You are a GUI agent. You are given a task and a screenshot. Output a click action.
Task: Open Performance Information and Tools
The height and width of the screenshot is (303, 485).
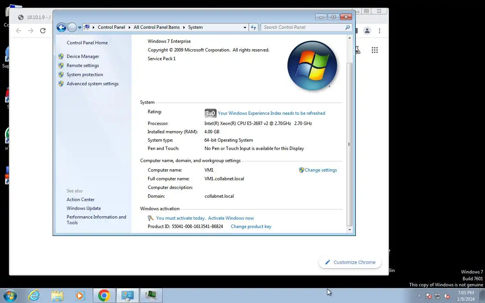pos(96,220)
